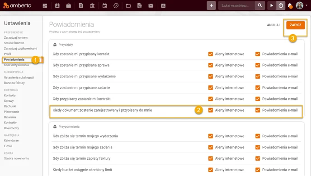Image resolution: width=311 pixels, height=176 pixels.
Task: Save changes with ZAPISZ button
Action: (296, 25)
